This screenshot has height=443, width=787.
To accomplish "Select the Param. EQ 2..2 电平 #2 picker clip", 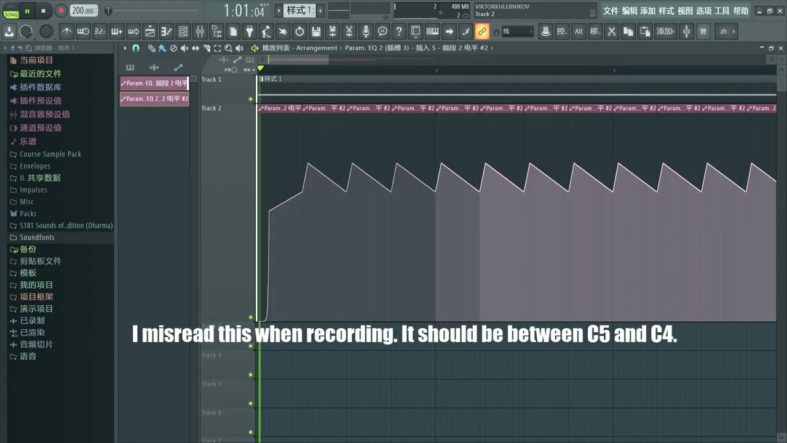I will [154, 98].
